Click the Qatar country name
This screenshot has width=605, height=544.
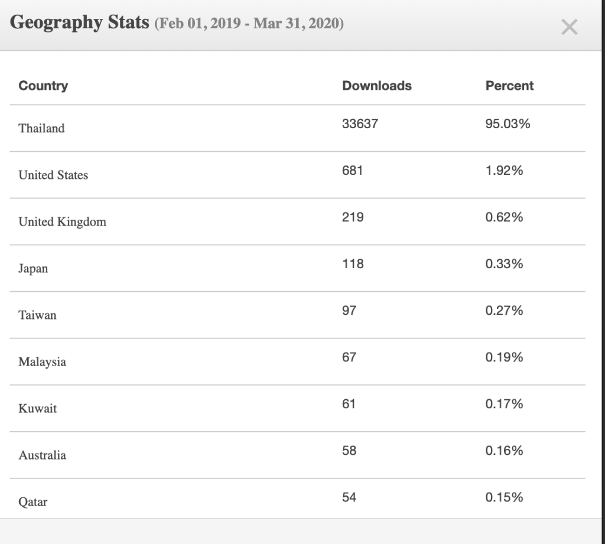tap(32, 502)
